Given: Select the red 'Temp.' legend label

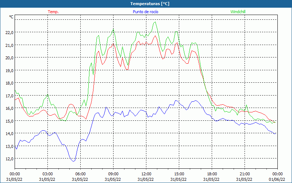Looking at the screenshot, I should [x=53, y=12].
